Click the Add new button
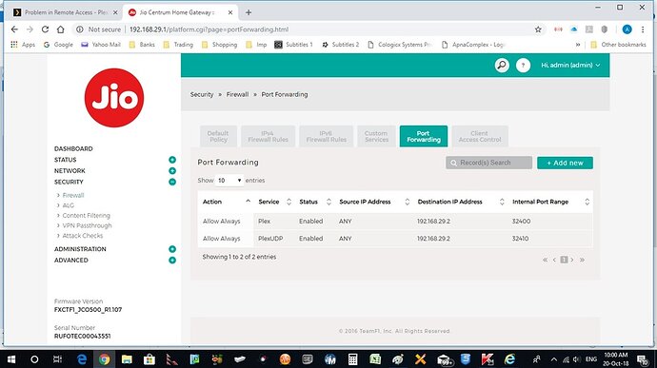This screenshot has height=368, width=657. 565,163
